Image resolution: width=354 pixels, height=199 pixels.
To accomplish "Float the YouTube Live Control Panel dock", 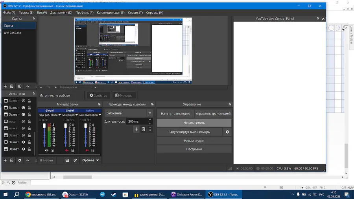I will tap(318, 19).
